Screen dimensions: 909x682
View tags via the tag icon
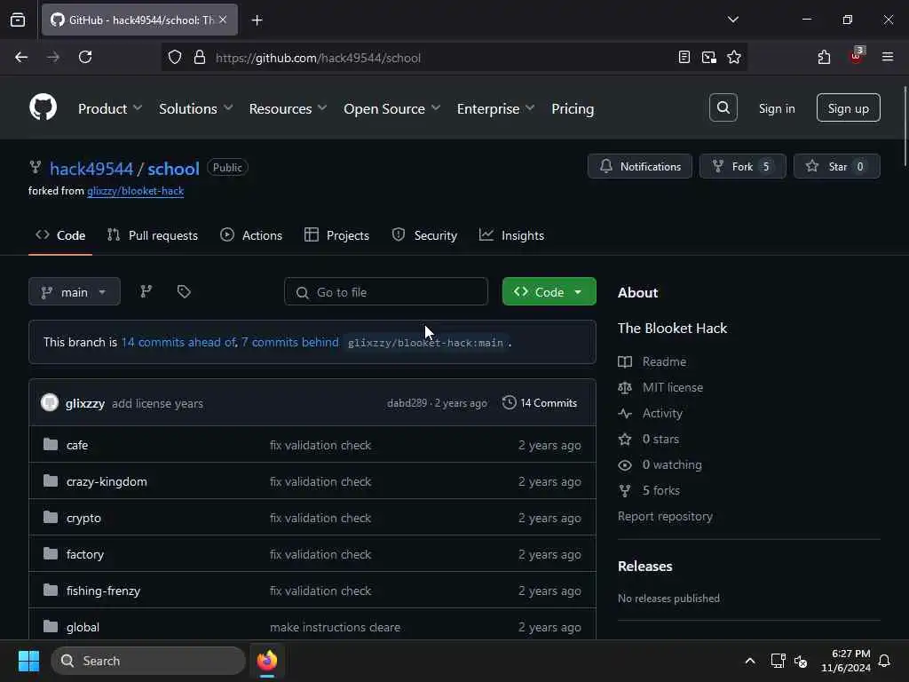pos(184,291)
